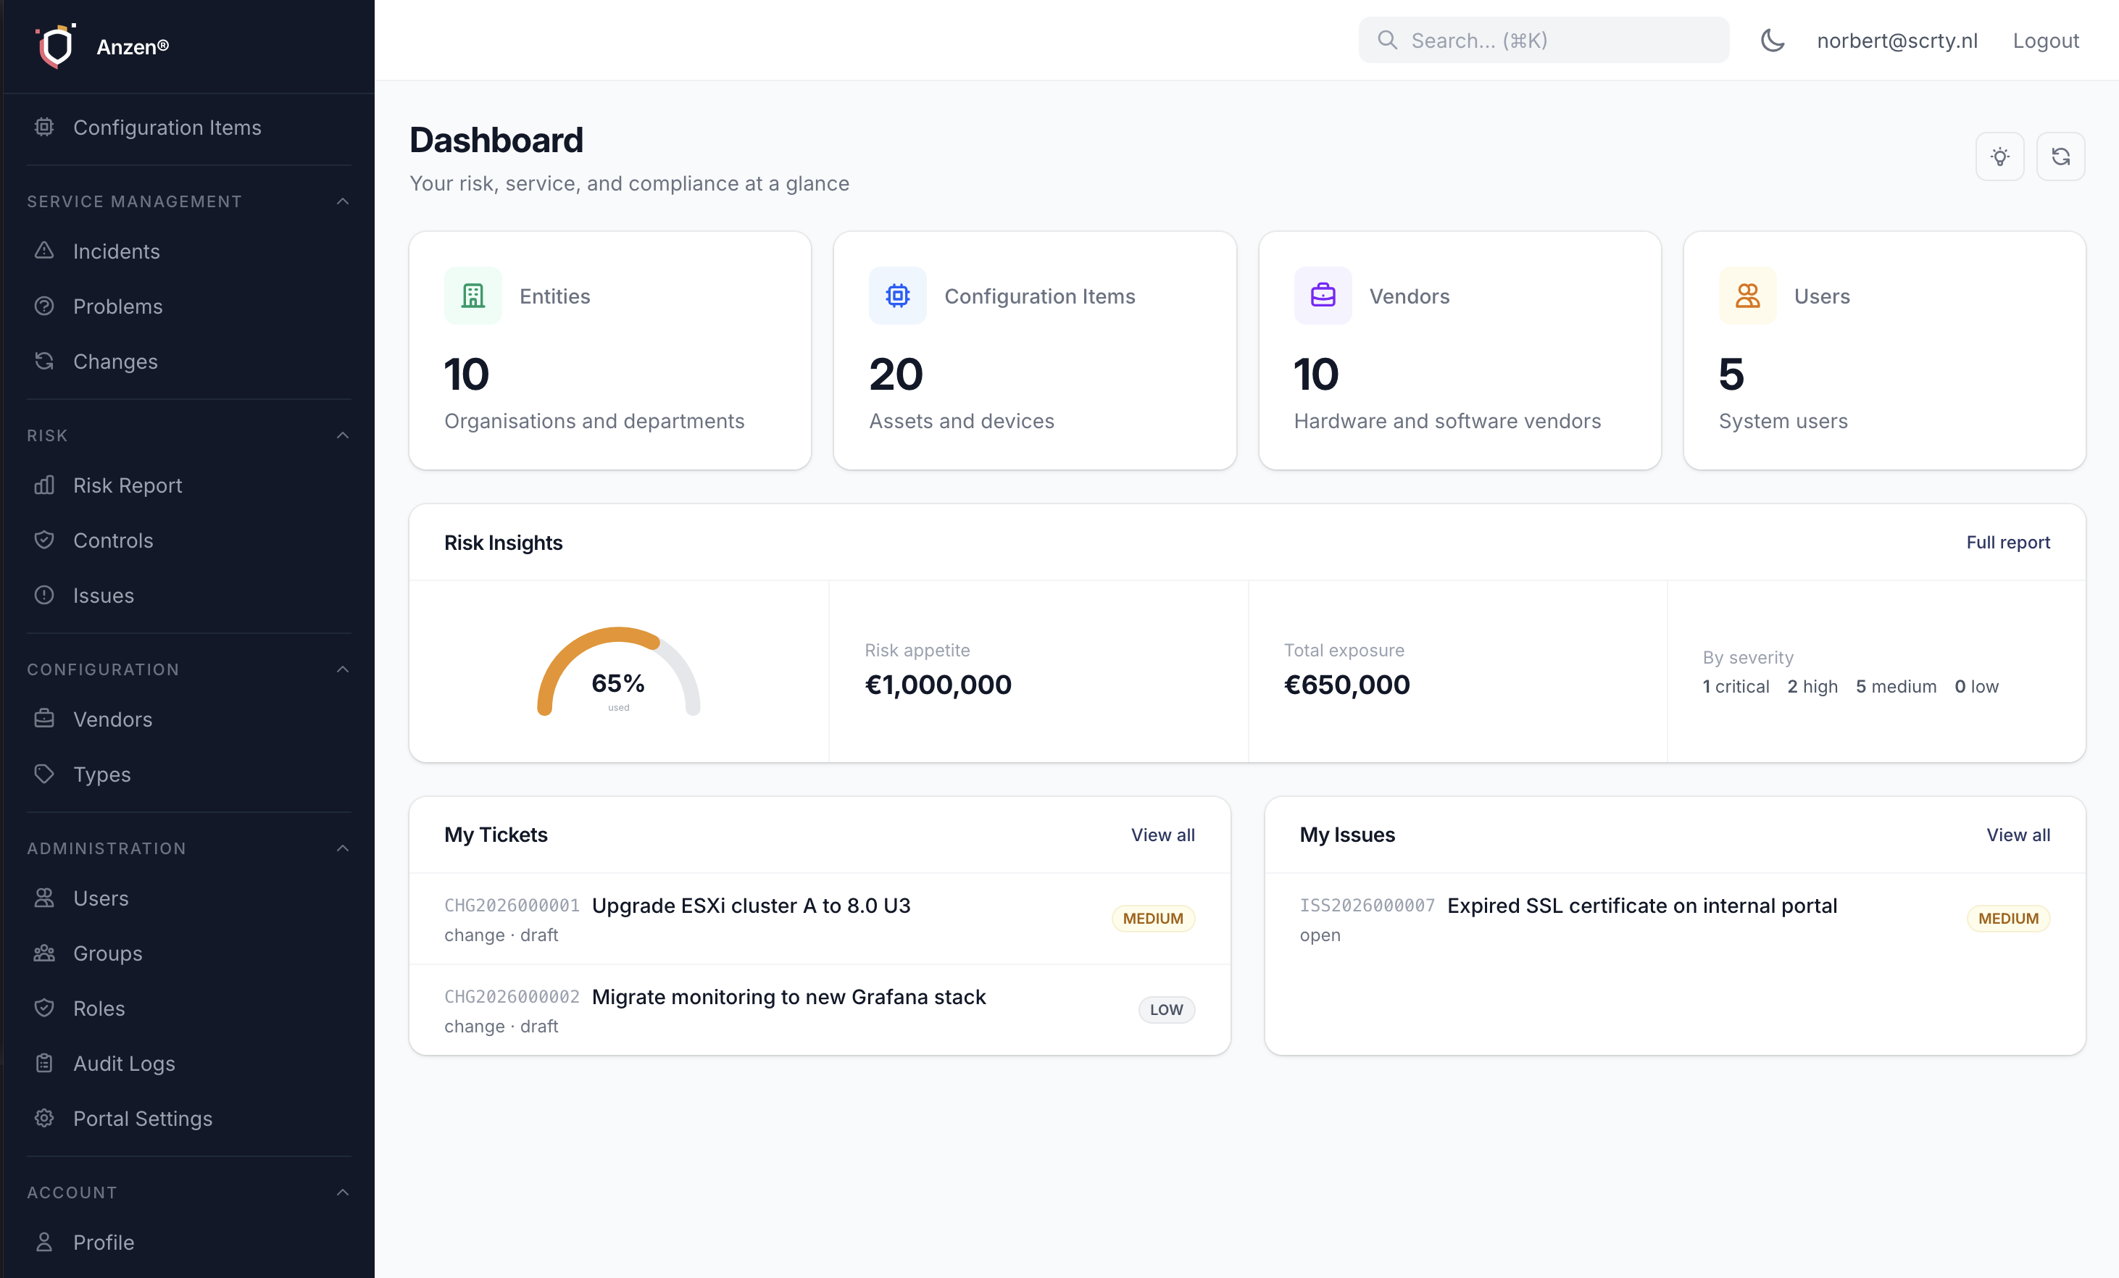Click the Anzen shield logo

(x=56, y=46)
